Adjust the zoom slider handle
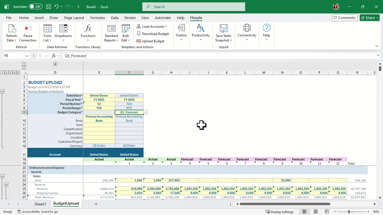The image size is (383, 215). (x=349, y=212)
